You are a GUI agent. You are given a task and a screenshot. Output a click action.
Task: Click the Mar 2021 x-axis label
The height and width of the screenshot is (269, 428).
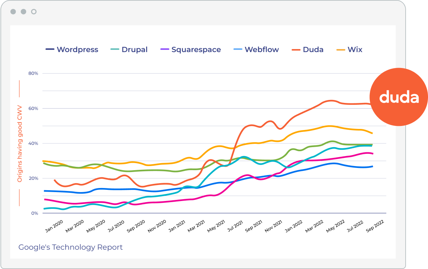196,226
